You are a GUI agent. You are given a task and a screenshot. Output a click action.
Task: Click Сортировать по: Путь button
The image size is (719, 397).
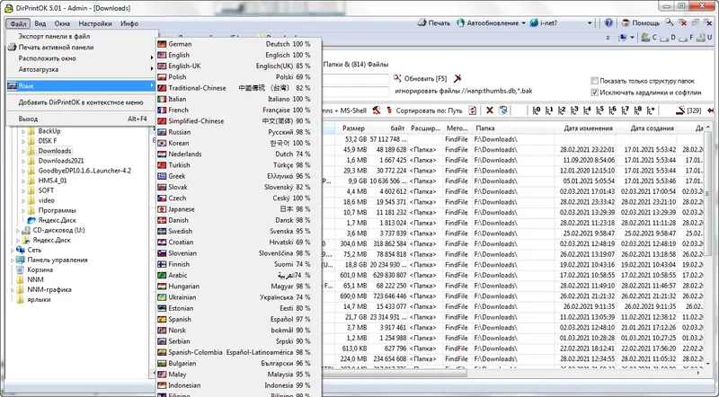[x=424, y=110]
